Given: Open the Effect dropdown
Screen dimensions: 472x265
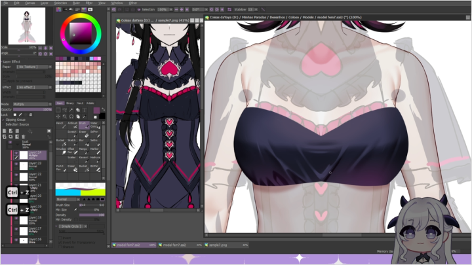Looking at the screenshot, I should coord(33,87).
